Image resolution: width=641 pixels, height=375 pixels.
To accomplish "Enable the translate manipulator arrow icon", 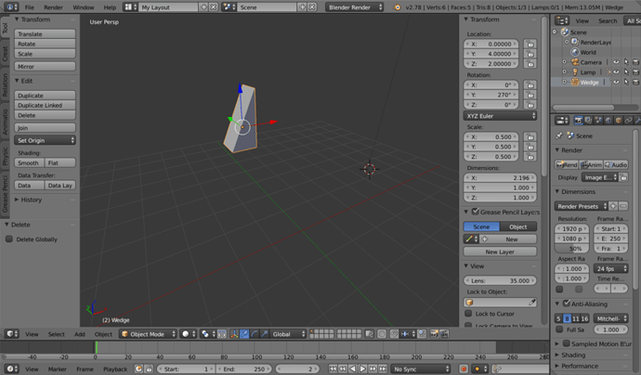I will (244, 334).
